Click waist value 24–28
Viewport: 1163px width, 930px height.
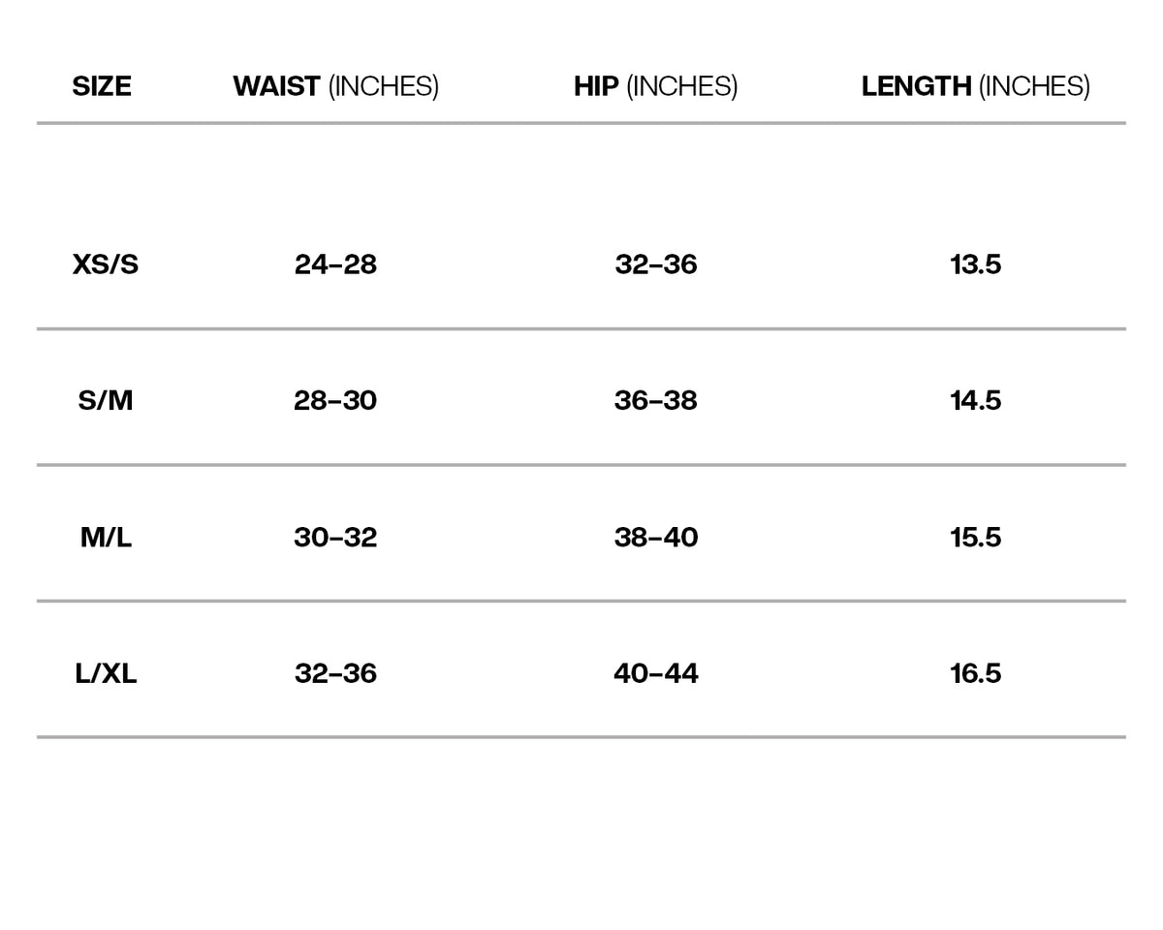click(335, 264)
